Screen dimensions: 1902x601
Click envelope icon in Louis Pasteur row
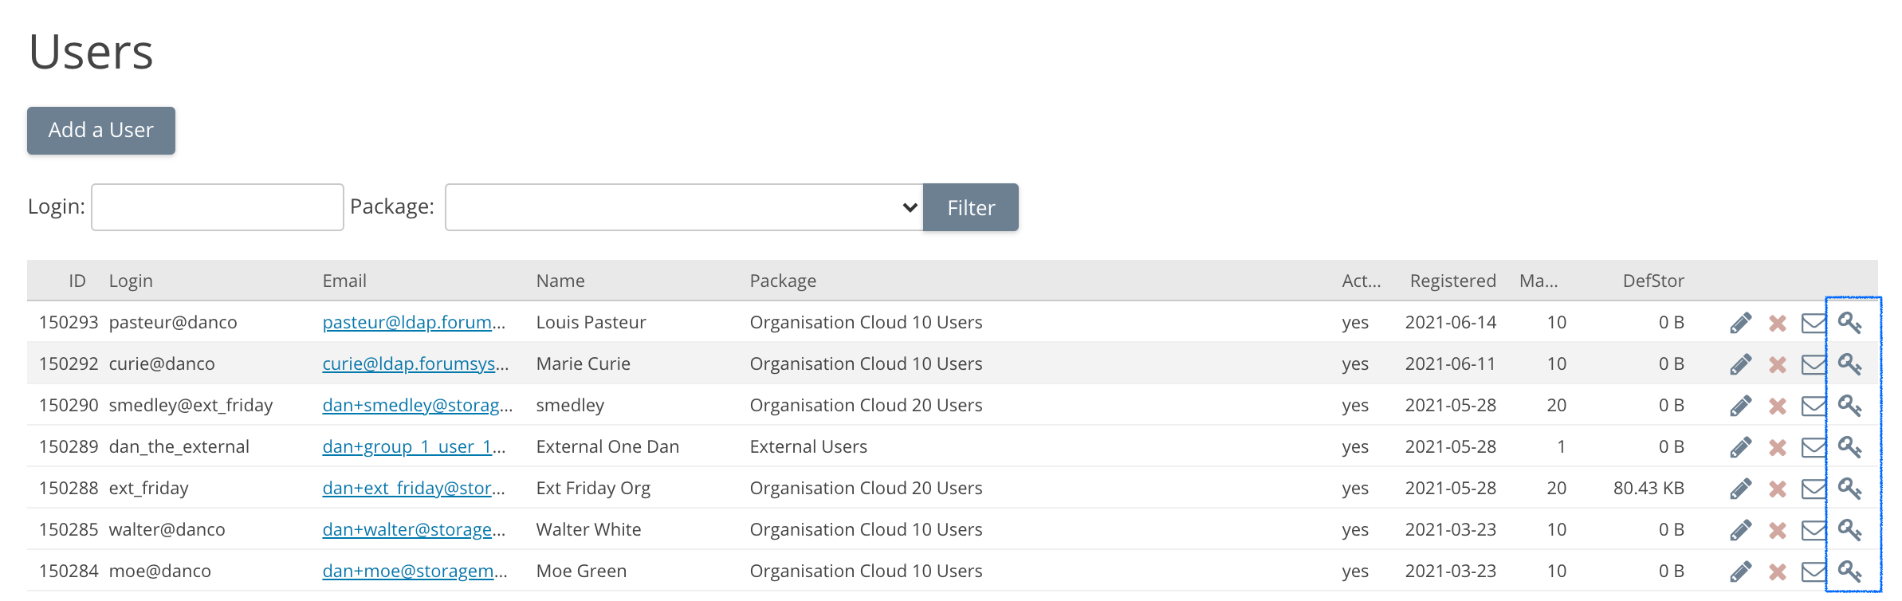click(1814, 323)
